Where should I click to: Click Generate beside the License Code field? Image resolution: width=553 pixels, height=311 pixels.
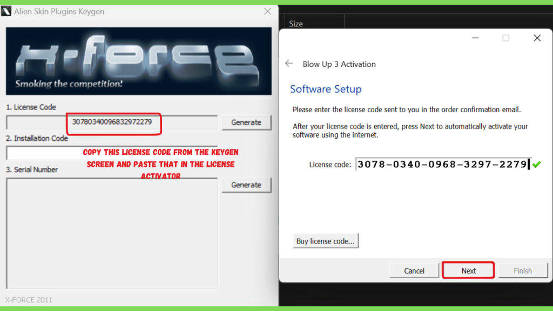(x=246, y=123)
